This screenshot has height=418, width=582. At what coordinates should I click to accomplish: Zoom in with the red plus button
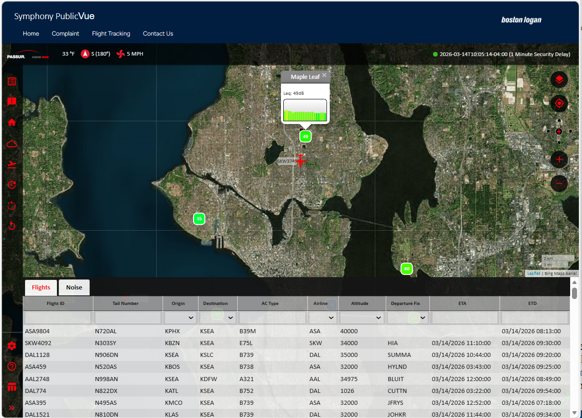pyautogui.click(x=559, y=160)
